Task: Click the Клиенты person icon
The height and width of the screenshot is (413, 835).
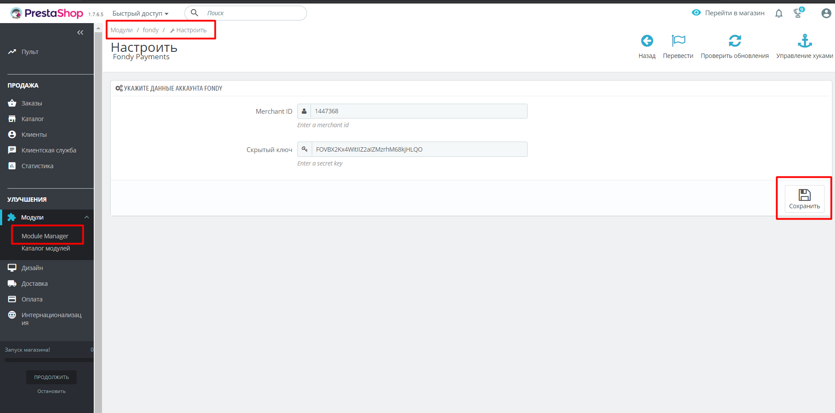Action: click(12, 135)
